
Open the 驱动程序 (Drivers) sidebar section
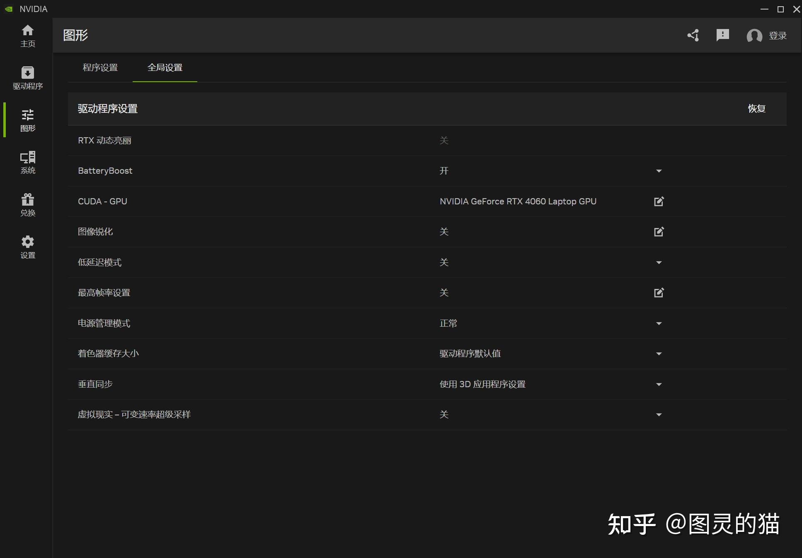[27, 78]
